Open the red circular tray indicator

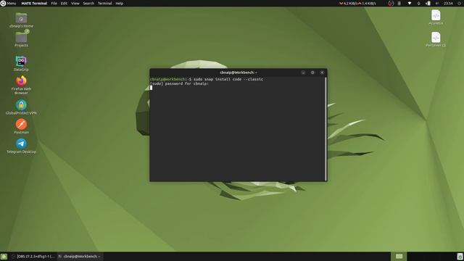click(391, 3)
